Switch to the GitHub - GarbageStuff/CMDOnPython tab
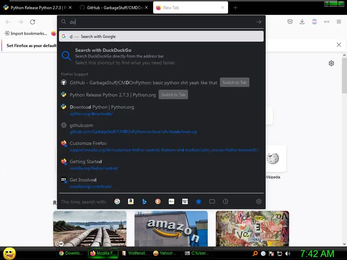 [x=114, y=8]
